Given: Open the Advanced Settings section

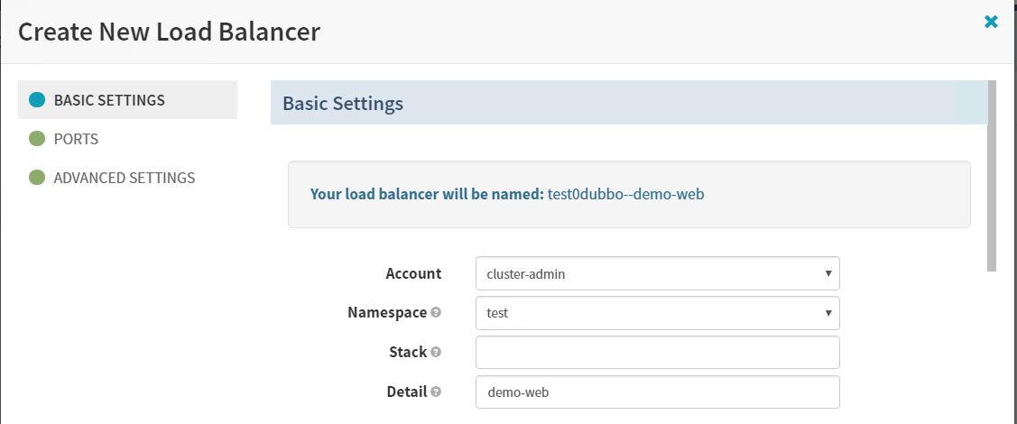Looking at the screenshot, I should (x=124, y=178).
